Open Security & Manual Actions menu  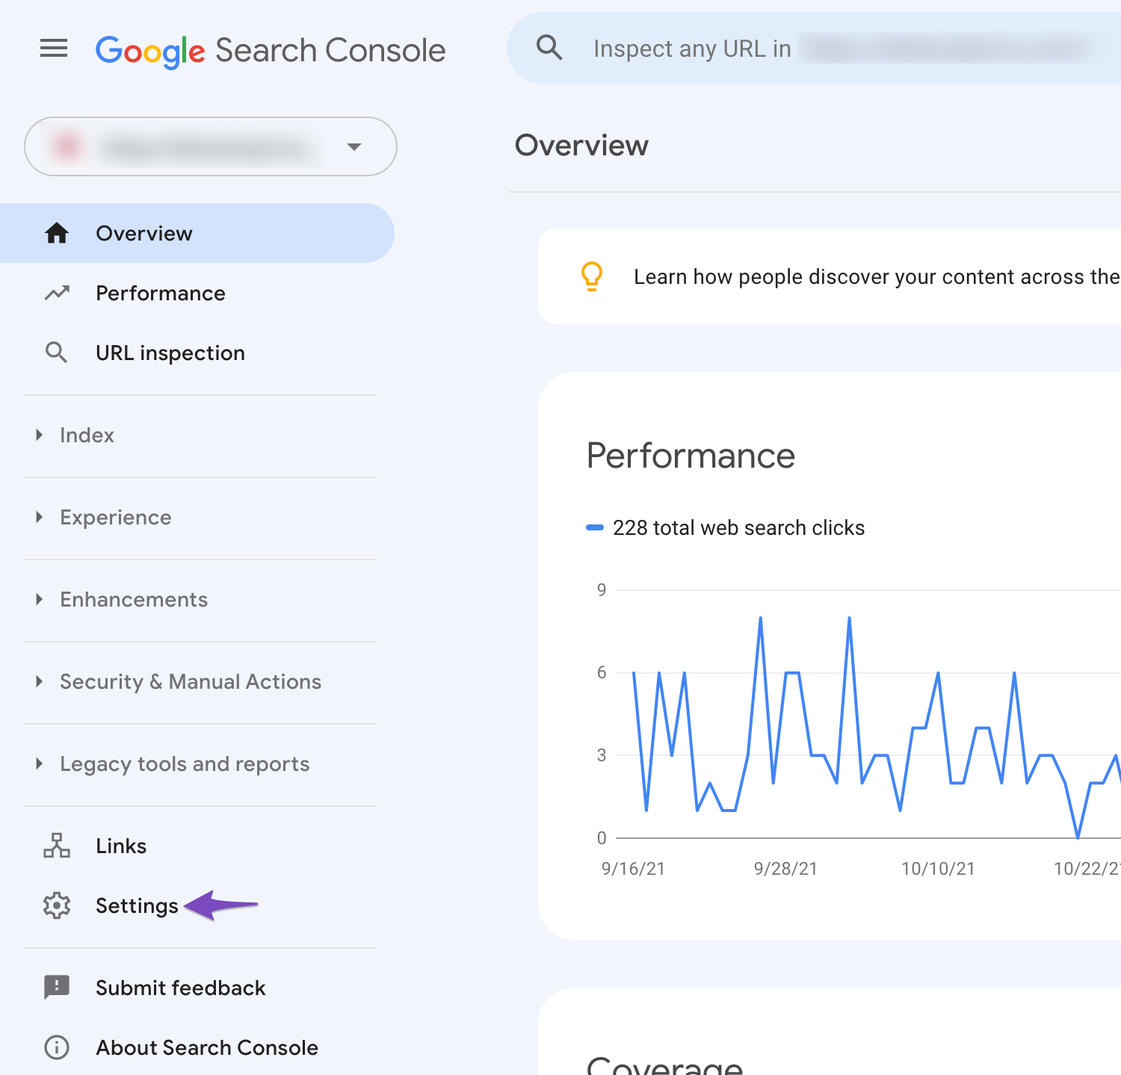tap(190, 681)
